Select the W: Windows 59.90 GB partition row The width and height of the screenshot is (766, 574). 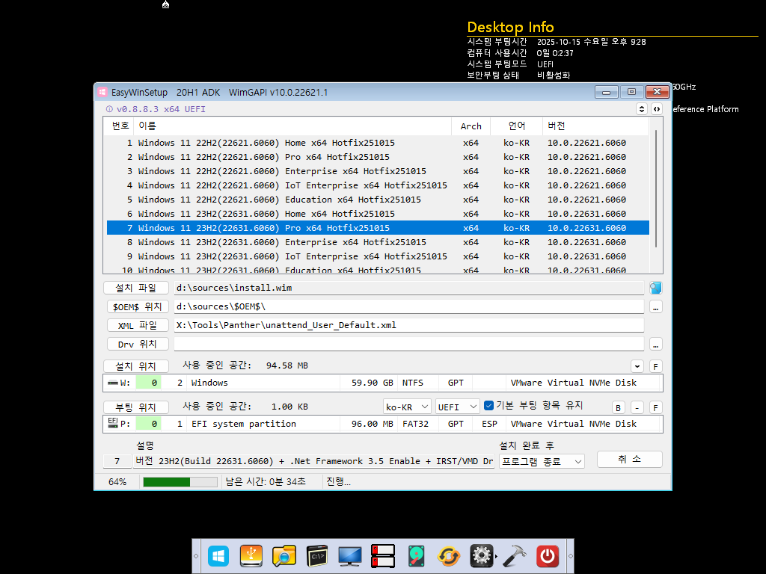[x=382, y=383]
